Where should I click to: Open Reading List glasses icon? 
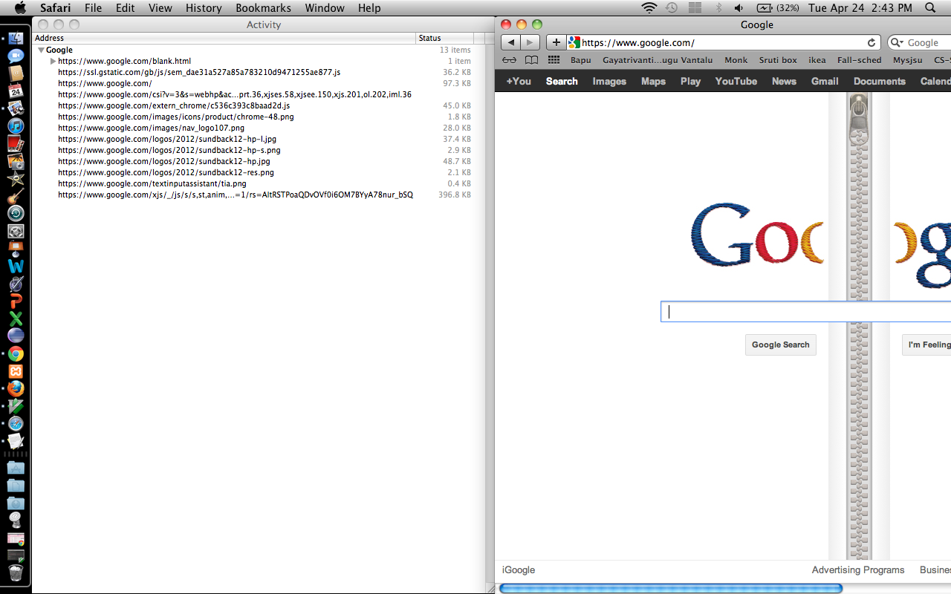(x=509, y=60)
